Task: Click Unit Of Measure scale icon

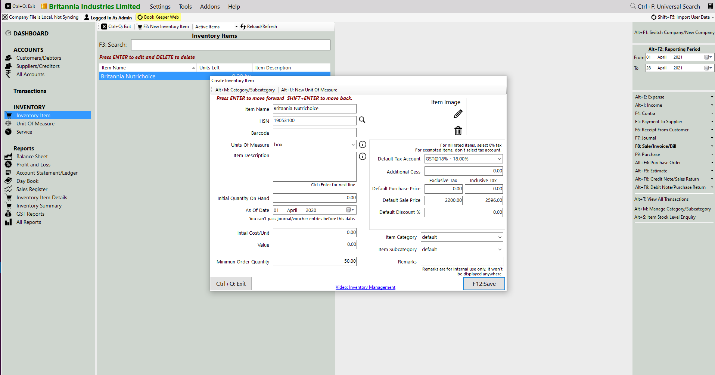Action: 8,124
